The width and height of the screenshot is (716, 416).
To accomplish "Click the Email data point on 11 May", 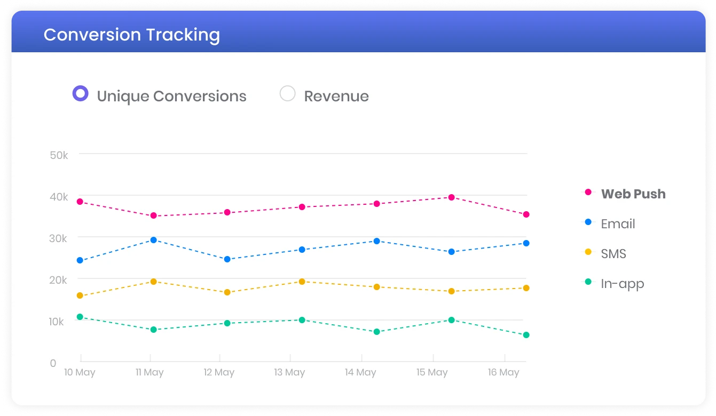I will pyautogui.click(x=153, y=240).
